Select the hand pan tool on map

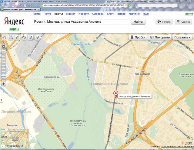pos(5,37)
